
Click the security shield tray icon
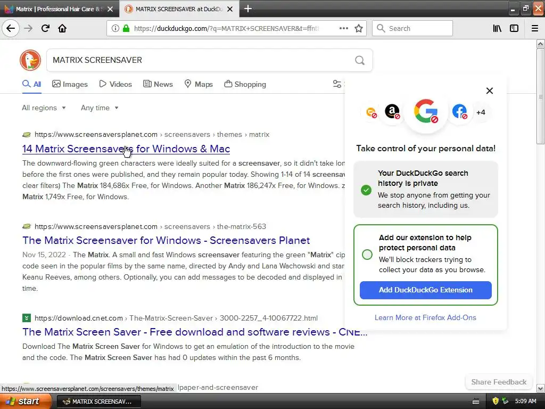tap(496, 401)
